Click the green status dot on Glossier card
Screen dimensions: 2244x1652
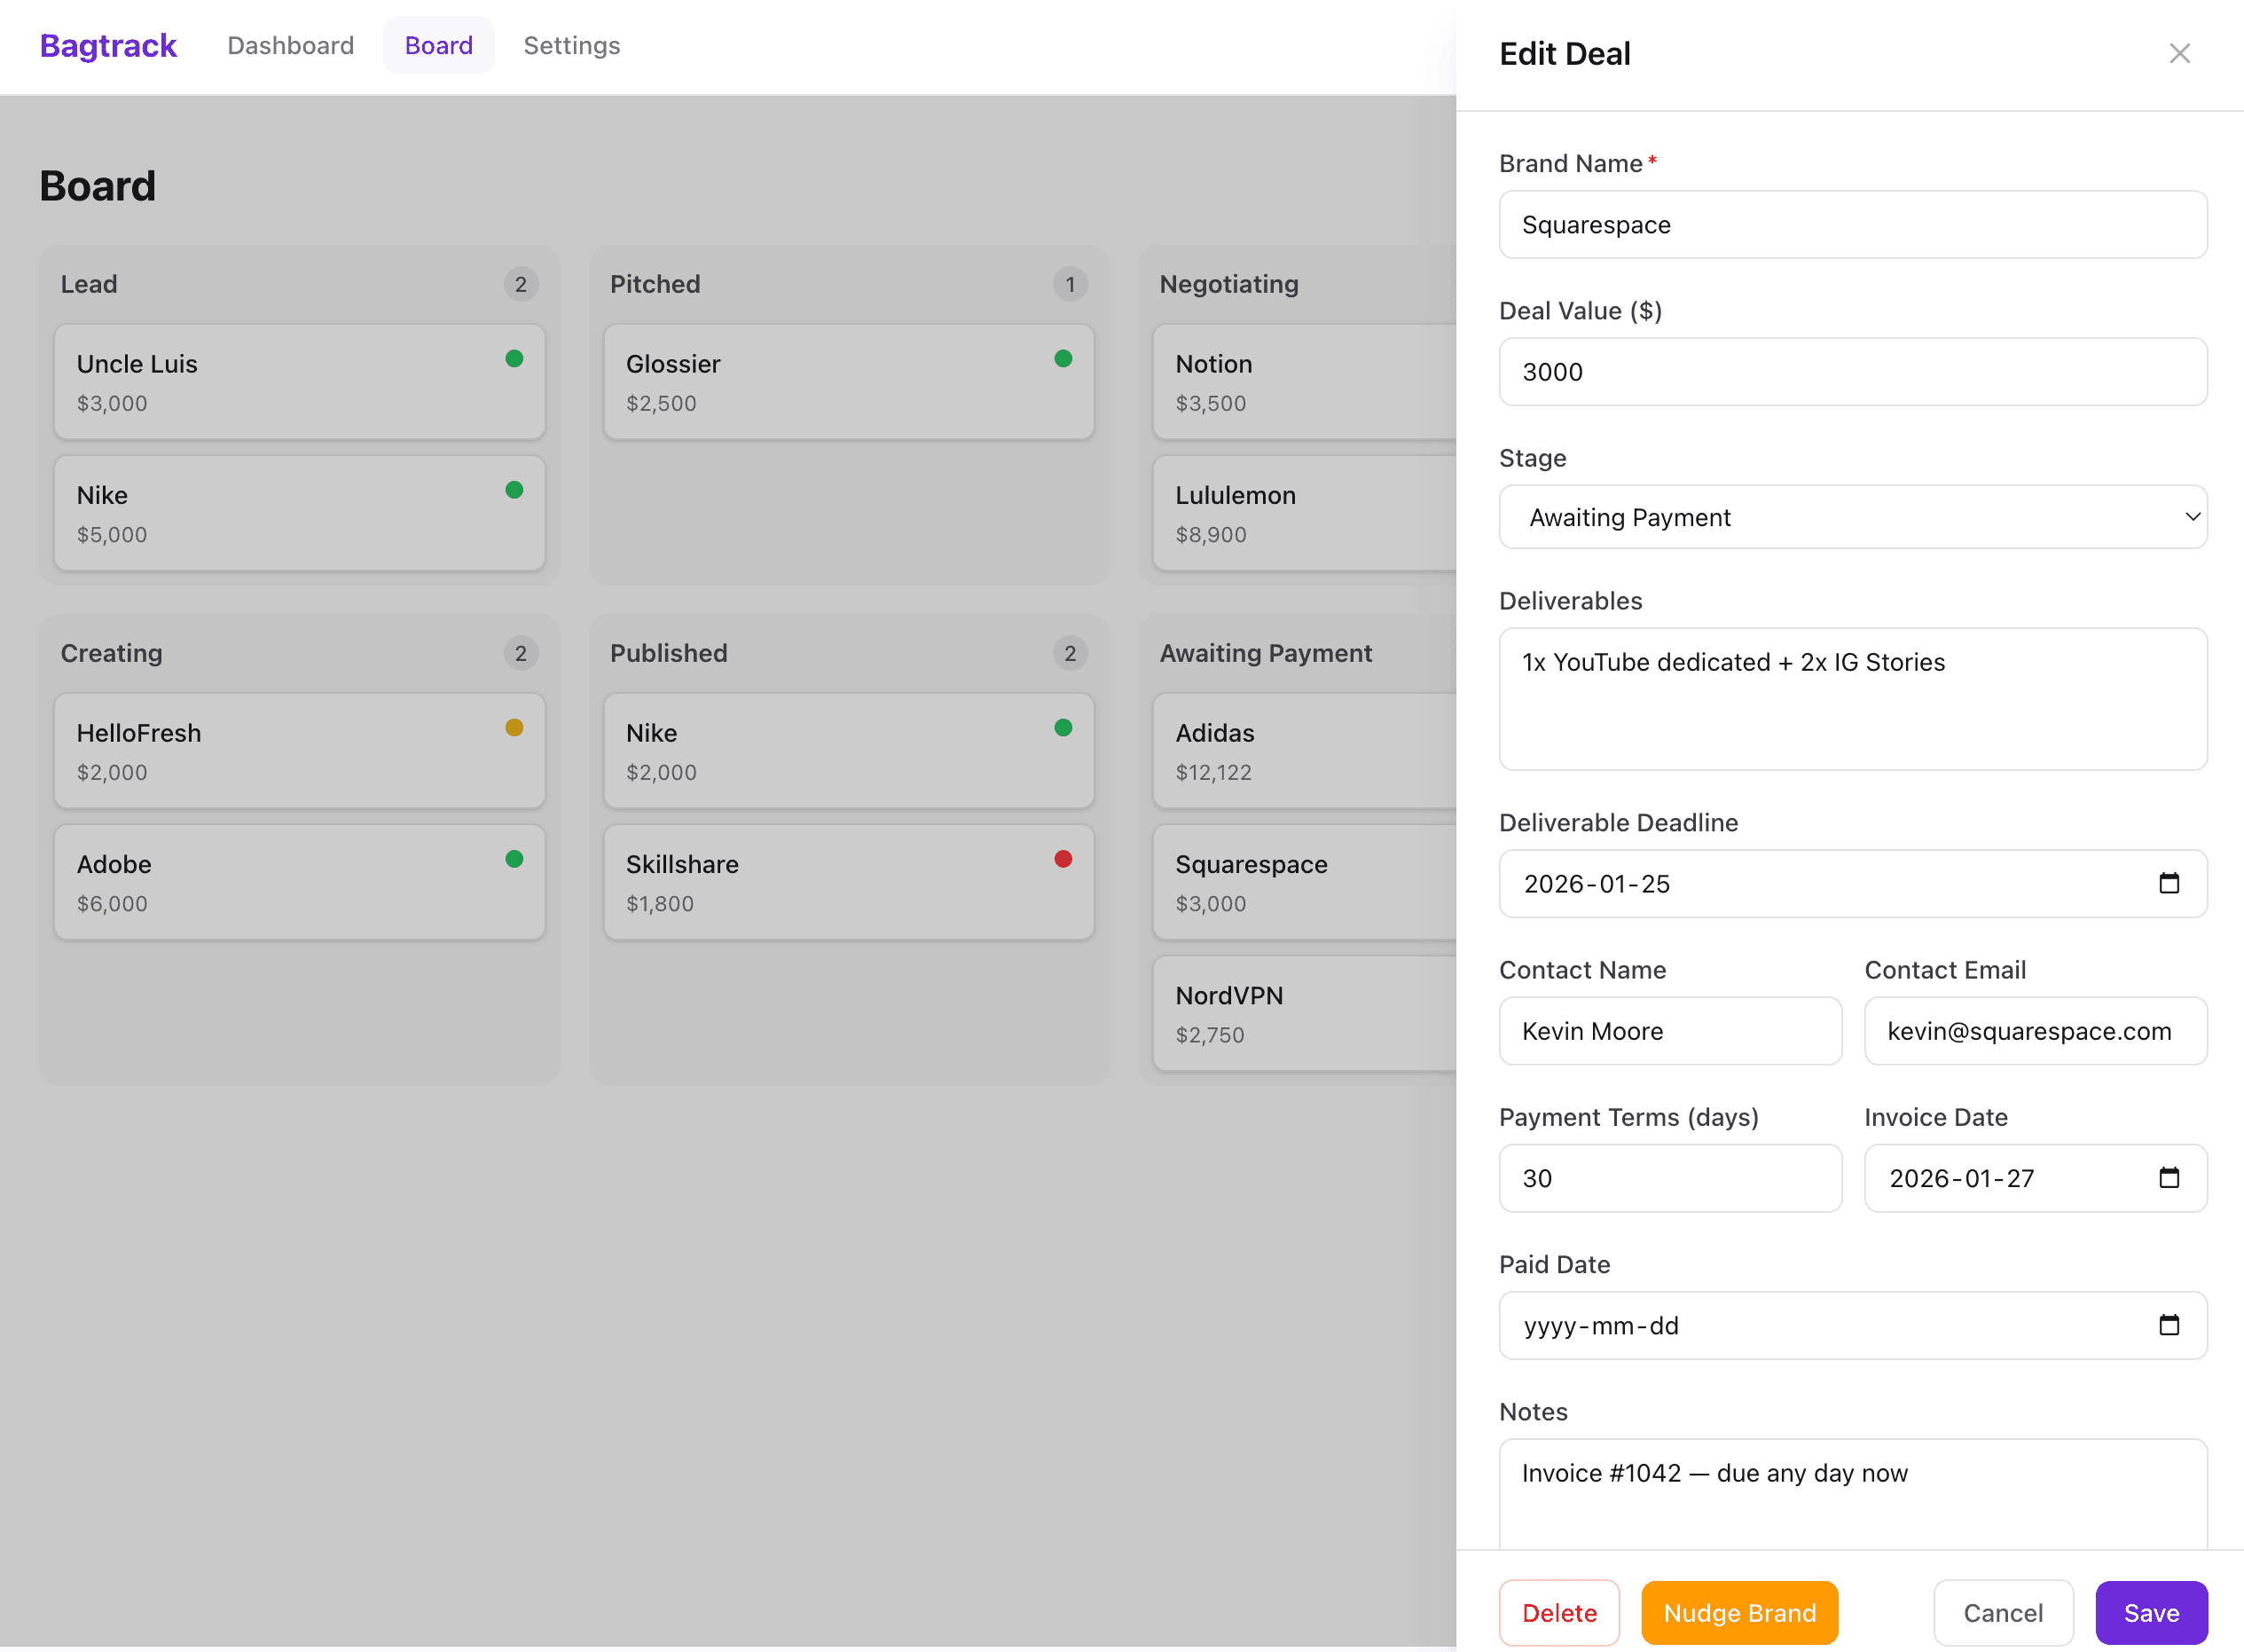click(1063, 357)
